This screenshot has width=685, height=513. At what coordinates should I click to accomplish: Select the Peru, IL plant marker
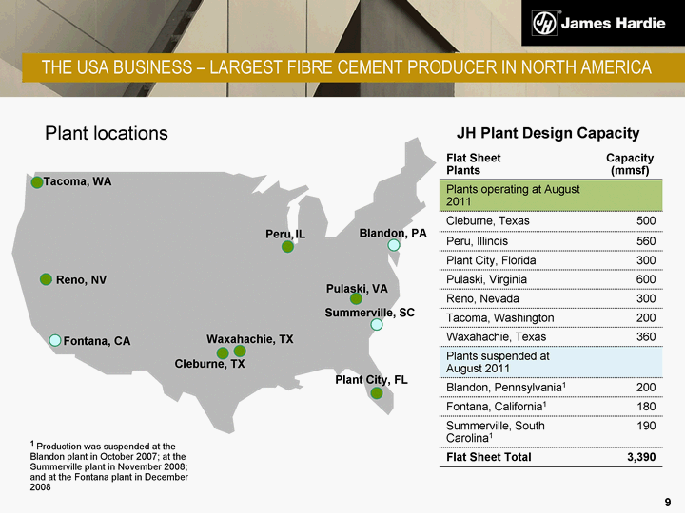[x=287, y=247]
